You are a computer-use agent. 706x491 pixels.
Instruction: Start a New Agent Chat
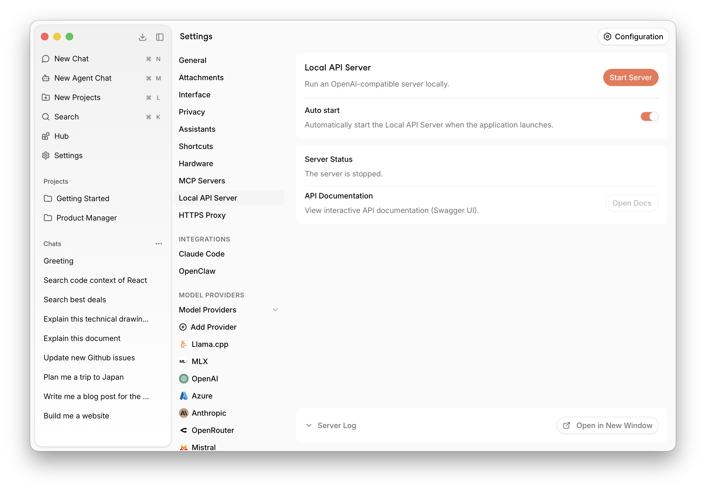83,78
